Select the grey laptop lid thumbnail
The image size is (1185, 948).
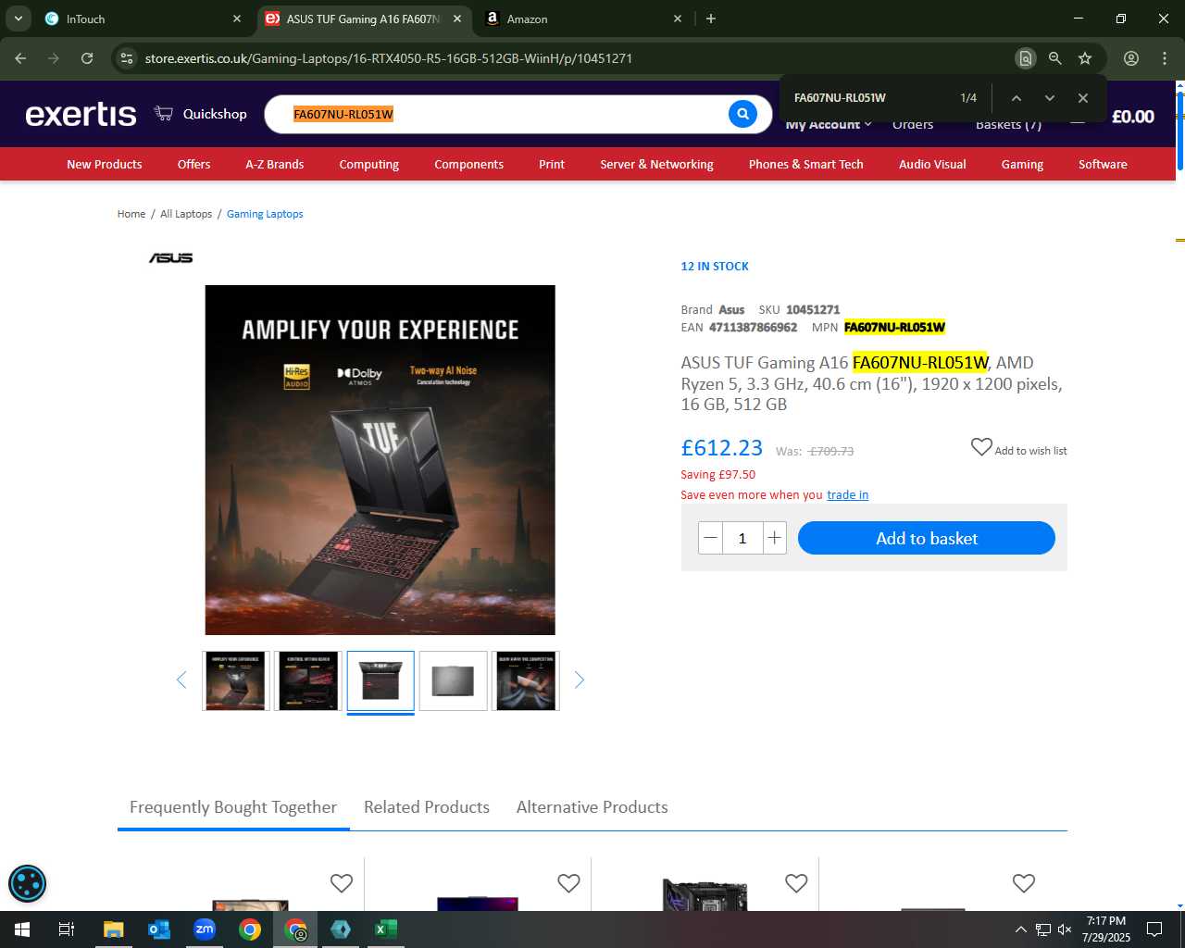(453, 680)
